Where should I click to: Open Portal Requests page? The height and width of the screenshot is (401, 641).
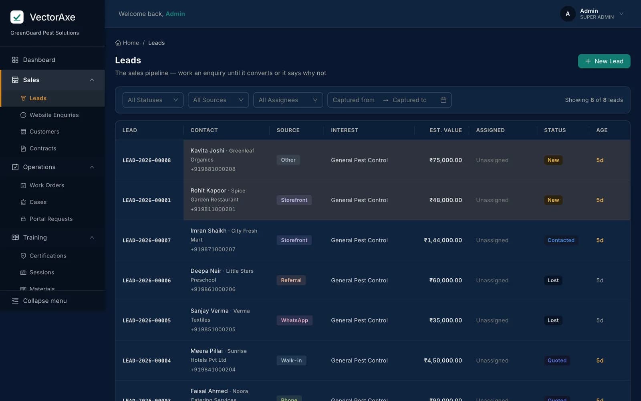click(x=52, y=219)
